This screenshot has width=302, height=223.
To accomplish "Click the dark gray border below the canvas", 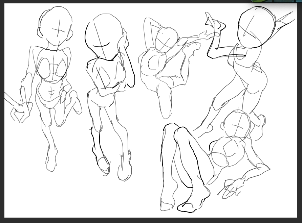I will (x=151, y=220).
